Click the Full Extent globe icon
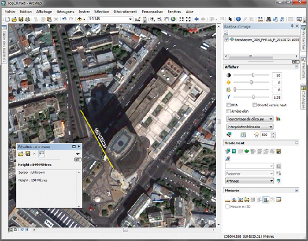This screenshot has height=241, width=308. [x=173, y=19]
